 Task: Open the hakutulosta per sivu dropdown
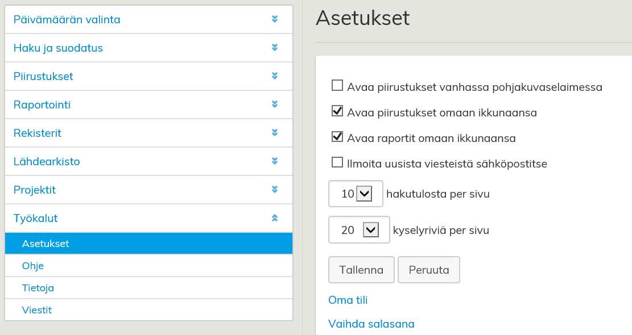[x=363, y=194]
